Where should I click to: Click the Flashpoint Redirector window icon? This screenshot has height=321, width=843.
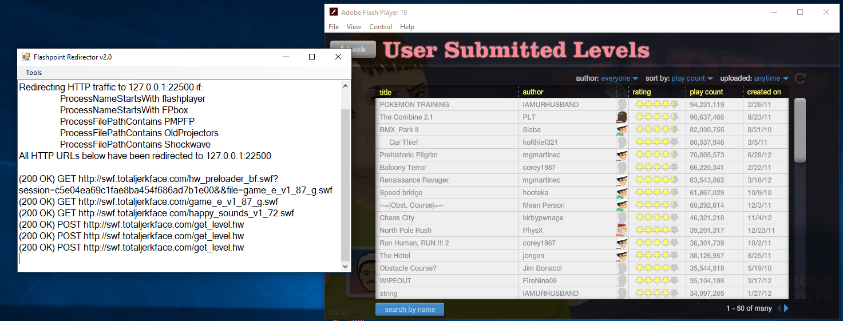pyautogui.click(x=26, y=57)
